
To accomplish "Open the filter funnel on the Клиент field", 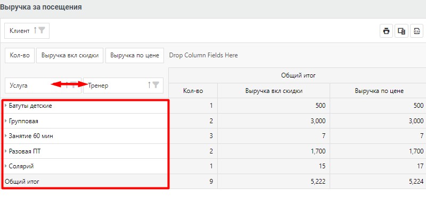I will [x=42, y=31].
